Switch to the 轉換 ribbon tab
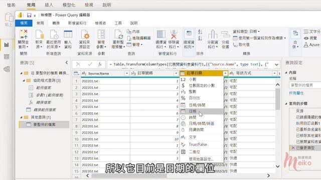Viewport: 321px width, 180px height. click(56, 23)
